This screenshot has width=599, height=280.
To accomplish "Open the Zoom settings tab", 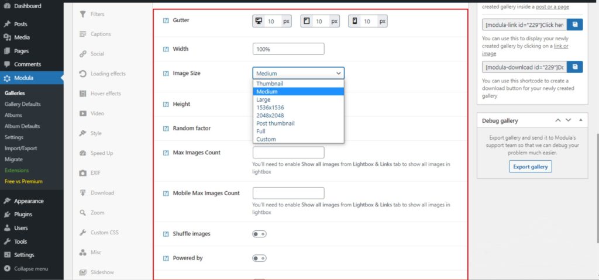I will pyautogui.click(x=97, y=213).
